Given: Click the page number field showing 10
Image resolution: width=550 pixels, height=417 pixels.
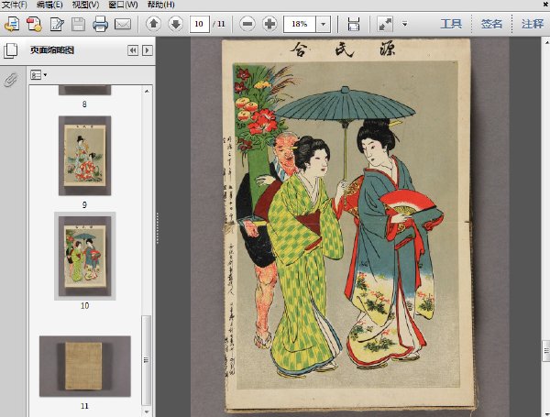Looking at the screenshot, I should click(200, 24).
